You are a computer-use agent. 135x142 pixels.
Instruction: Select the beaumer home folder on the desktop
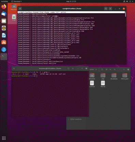pyautogui.click(x=14, y=7)
